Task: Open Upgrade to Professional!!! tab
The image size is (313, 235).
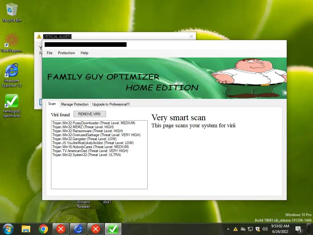Action: 111,104
